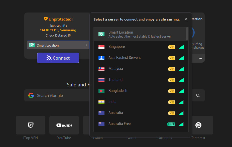This screenshot has width=232, height=147.
Task: Click the FREE badge next to Australia Free
Action: pos(171,124)
